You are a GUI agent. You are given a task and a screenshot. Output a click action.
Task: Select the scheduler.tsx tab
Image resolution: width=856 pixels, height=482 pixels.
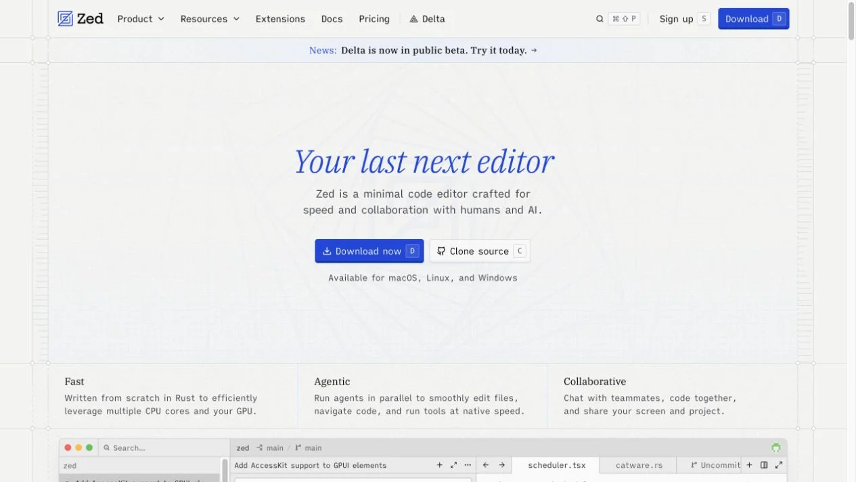(556, 465)
